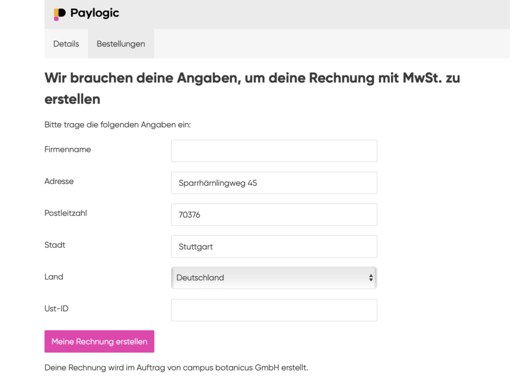This screenshot has width=522, height=378.
Task: Click the Firmenname label
Action: click(68, 149)
